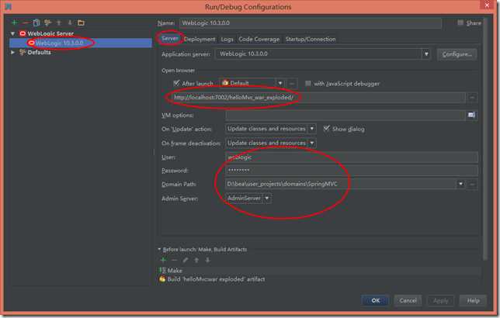500x318 pixels.
Task: Toggle the Share checkbox
Action: [460, 22]
